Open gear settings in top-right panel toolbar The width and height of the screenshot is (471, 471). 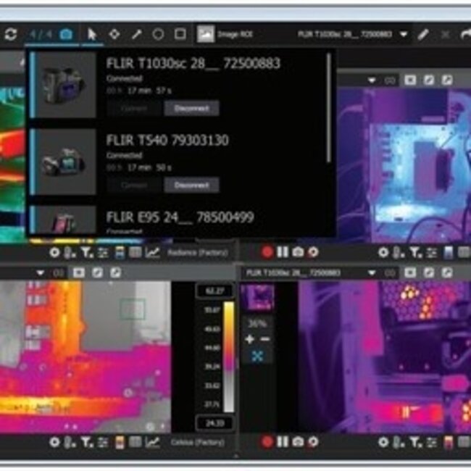(x=383, y=253)
